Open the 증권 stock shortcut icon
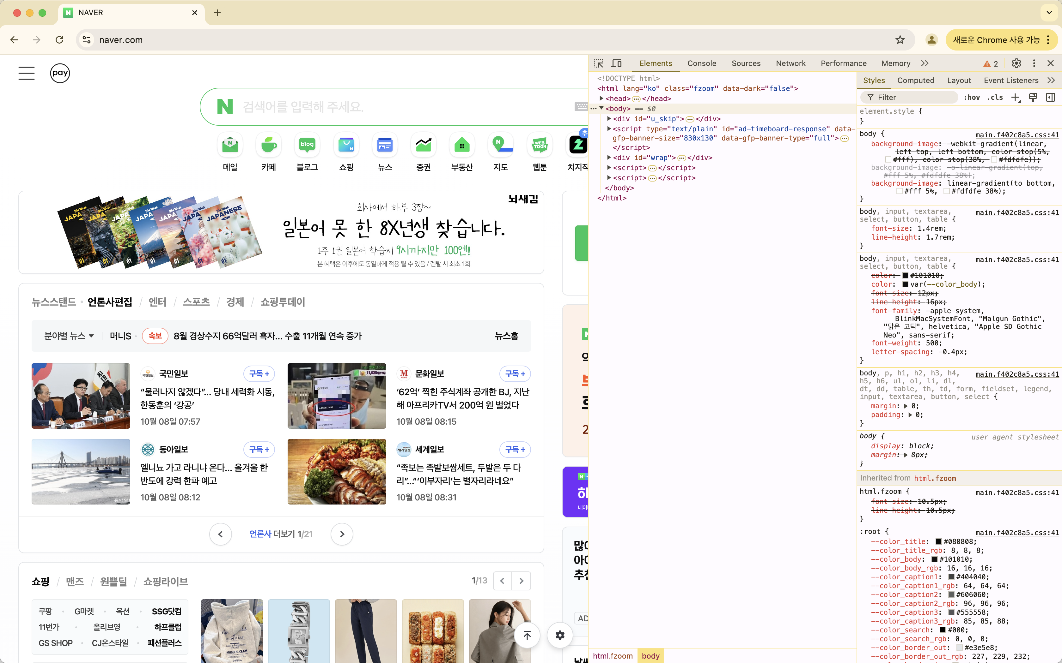The height and width of the screenshot is (663, 1062). (x=423, y=145)
